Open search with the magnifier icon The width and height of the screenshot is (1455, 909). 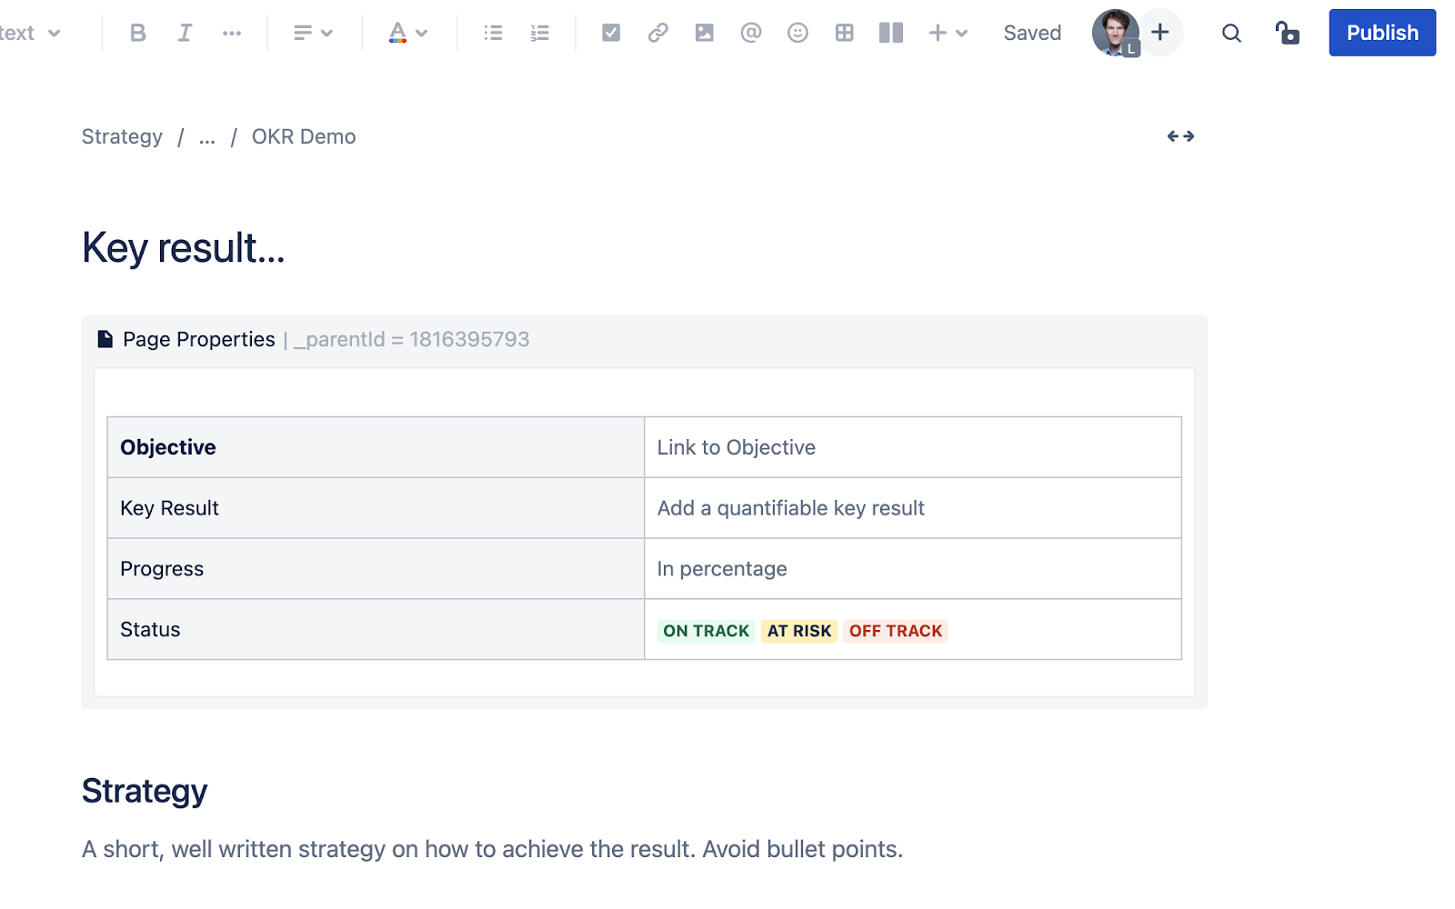coord(1231,33)
